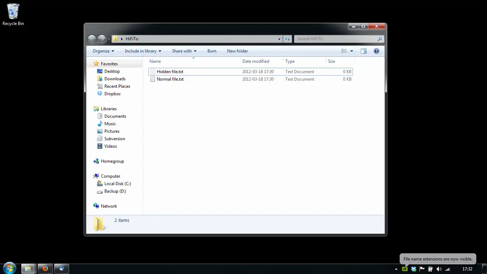Click the New folder button
Image resolution: width=487 pixels, height=274 pixels.
(x=237, y=51)
